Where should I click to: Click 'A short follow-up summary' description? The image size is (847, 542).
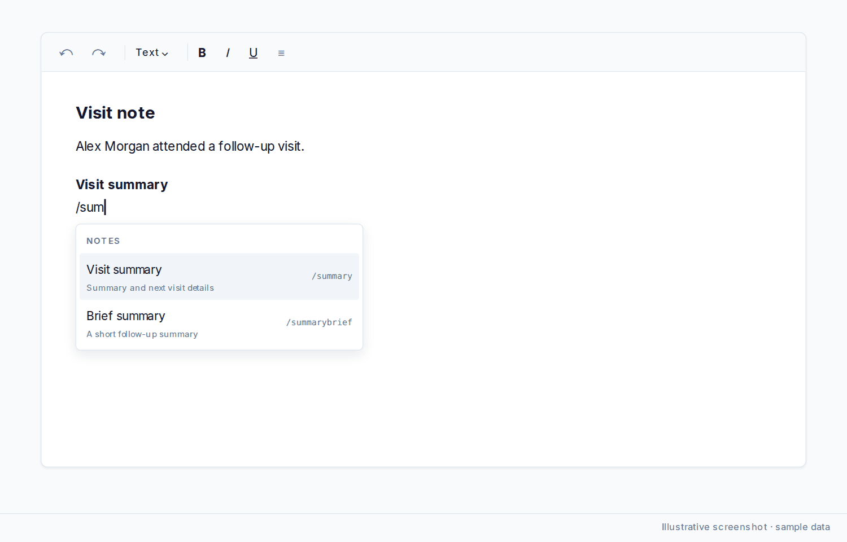pos(142,334)
